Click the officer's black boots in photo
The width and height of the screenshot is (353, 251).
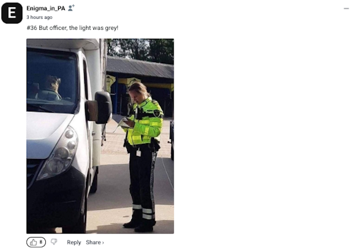pos(140,225)
